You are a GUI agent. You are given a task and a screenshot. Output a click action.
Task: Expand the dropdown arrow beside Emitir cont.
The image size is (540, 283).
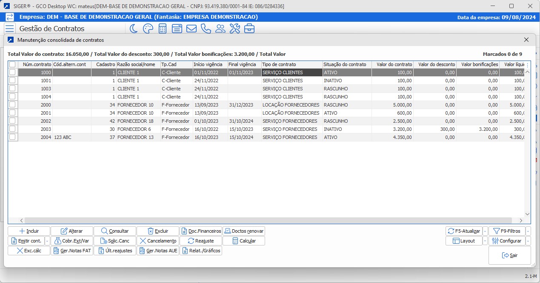pos(46,241)
